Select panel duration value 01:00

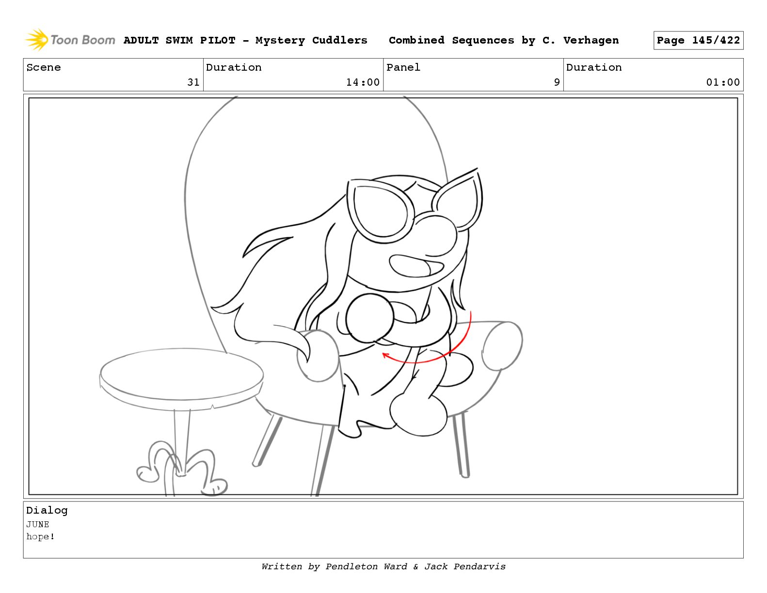[x=723, y=82]
